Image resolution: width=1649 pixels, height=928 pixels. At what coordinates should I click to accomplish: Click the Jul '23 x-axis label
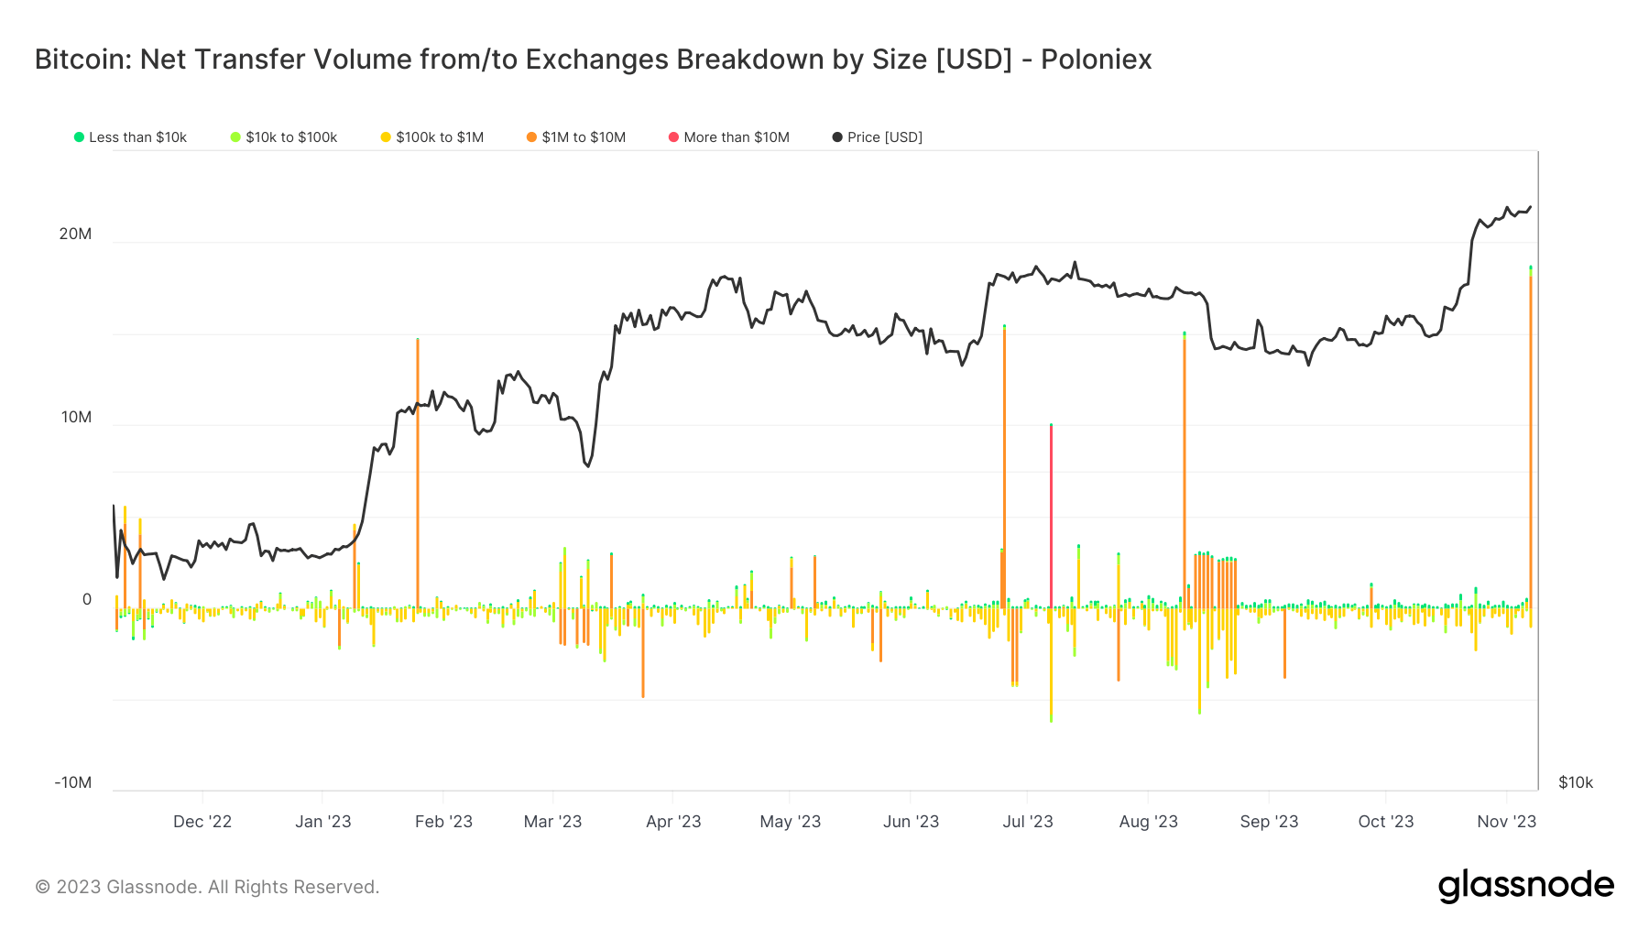coord(1028,822)
